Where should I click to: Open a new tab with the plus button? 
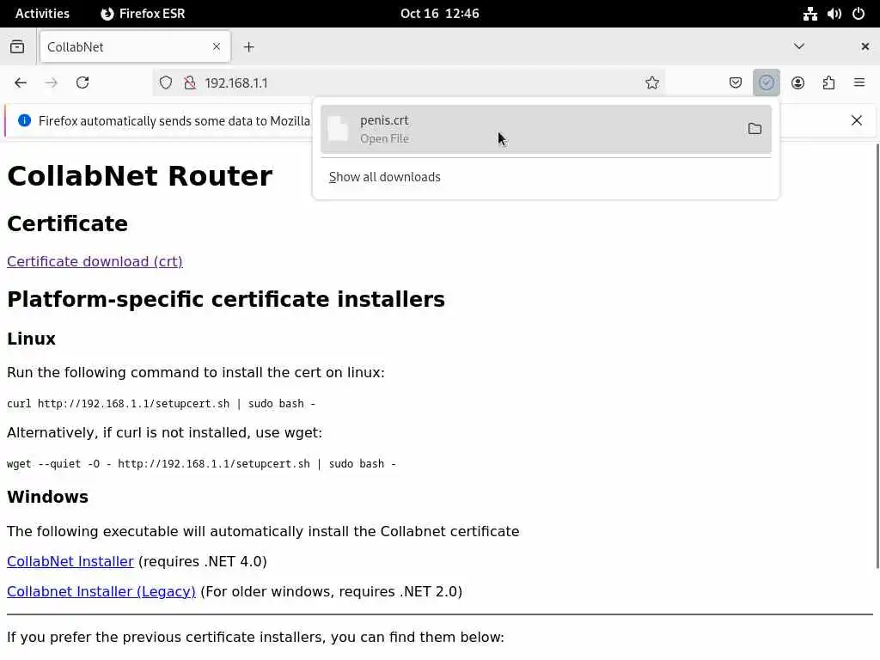[248, 47]
